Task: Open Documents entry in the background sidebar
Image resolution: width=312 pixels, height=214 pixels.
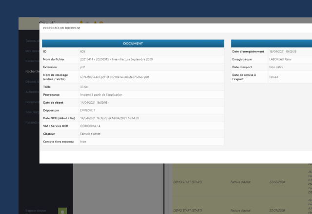Action: coord(32,102)
